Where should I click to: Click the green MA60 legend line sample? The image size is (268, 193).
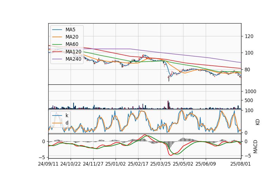pyautogui.click(x=57, y=44)
